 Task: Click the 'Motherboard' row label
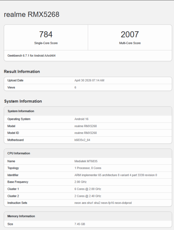pos(16,140)
